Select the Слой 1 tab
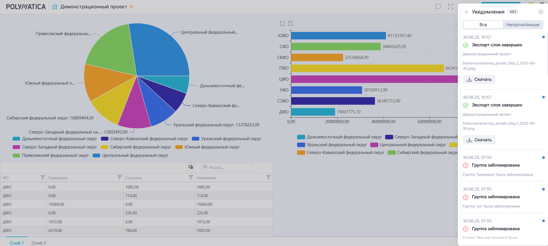This screenshot has width=548, height=246. pos(17,243)
